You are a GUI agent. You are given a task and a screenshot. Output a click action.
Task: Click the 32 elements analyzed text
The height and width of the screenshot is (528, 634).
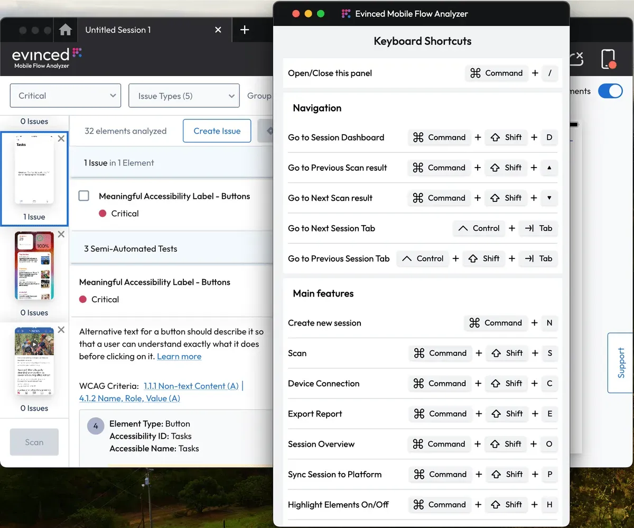point(126,131)
